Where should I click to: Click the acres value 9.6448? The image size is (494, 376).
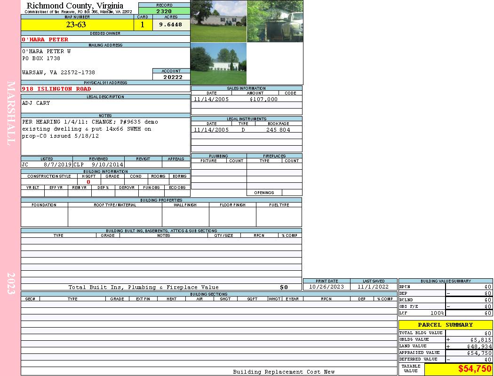click(x=171, y=25)
